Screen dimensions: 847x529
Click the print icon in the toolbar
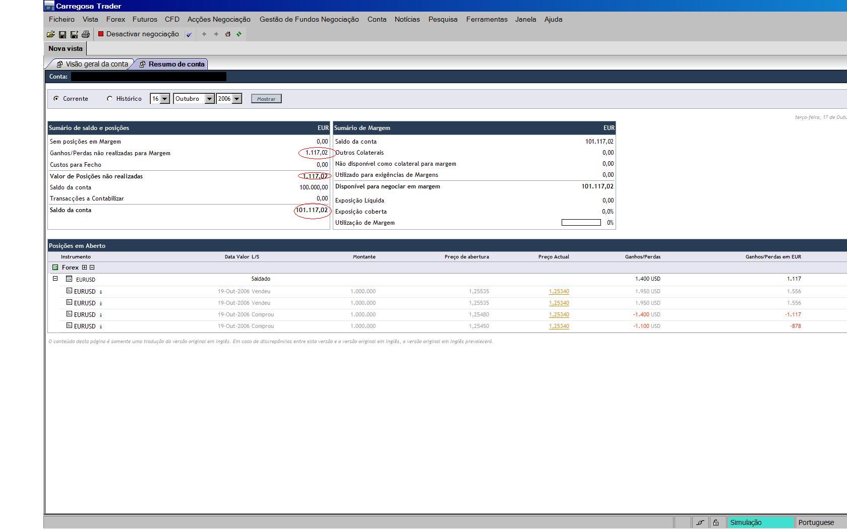pyautogui.click(x=86, y=34)
